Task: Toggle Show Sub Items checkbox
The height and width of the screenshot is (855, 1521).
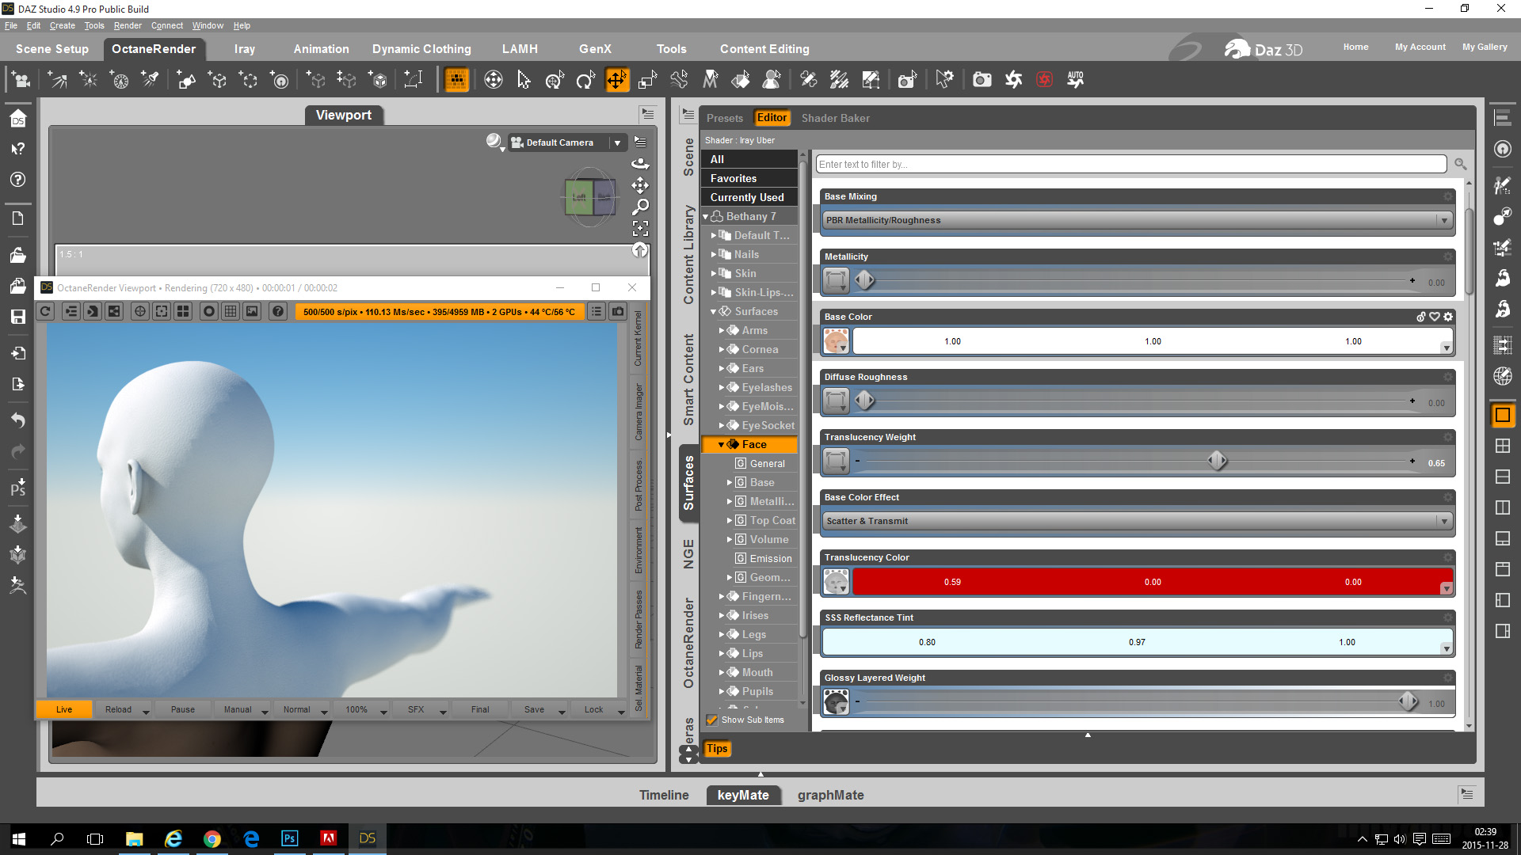Action: point(712,720)
